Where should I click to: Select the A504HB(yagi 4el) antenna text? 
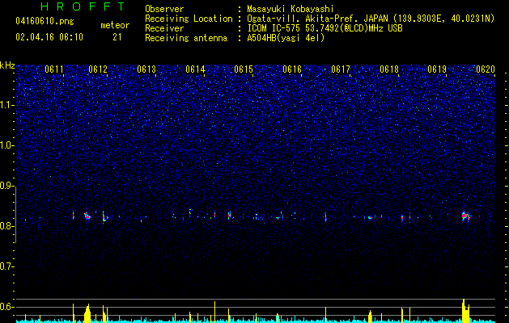286,38
